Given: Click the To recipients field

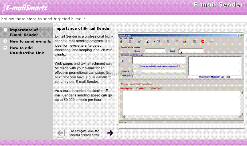Looking at the screenshot, I should (x=159, y=60).
